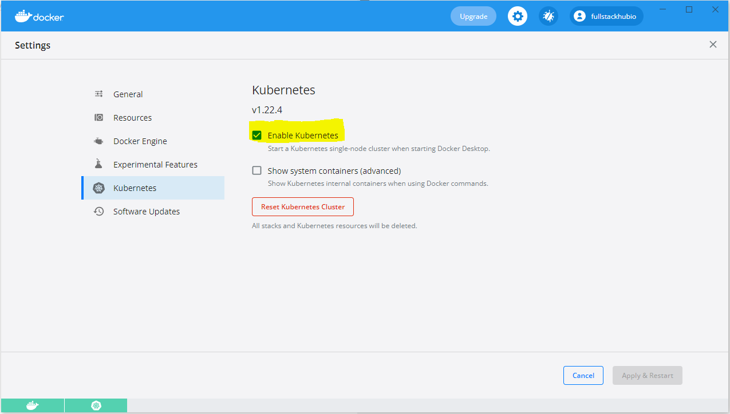Maximize the Docker Desktop window
The width and height of the screenshot is (730, 414).
[x=689, y=9]
